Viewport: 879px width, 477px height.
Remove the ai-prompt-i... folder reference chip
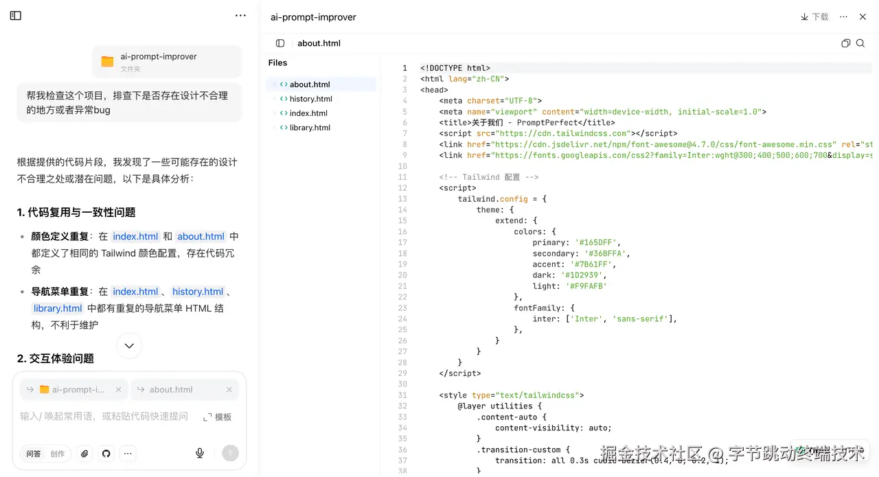[x=118, y=390]
